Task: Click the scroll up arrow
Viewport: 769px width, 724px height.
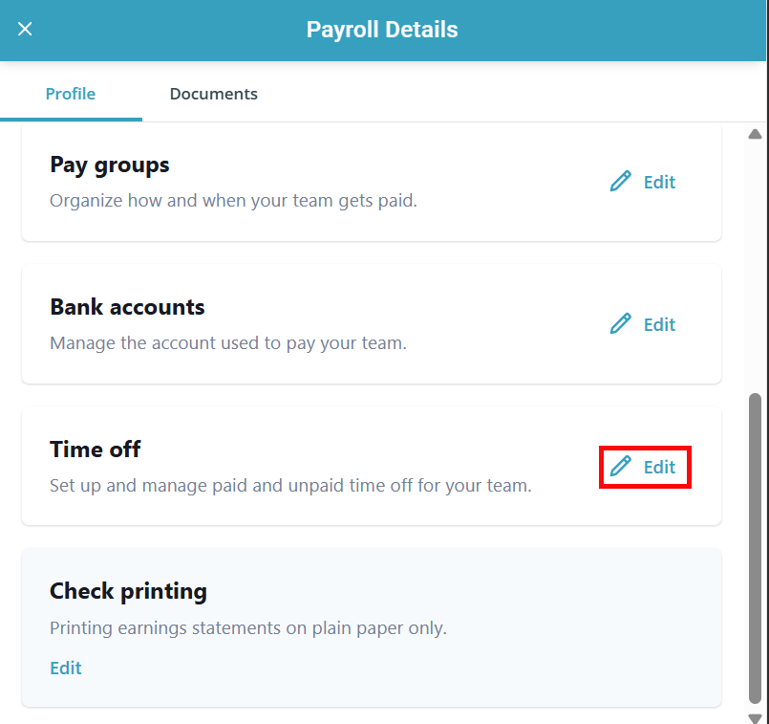Action: point(756,134)
